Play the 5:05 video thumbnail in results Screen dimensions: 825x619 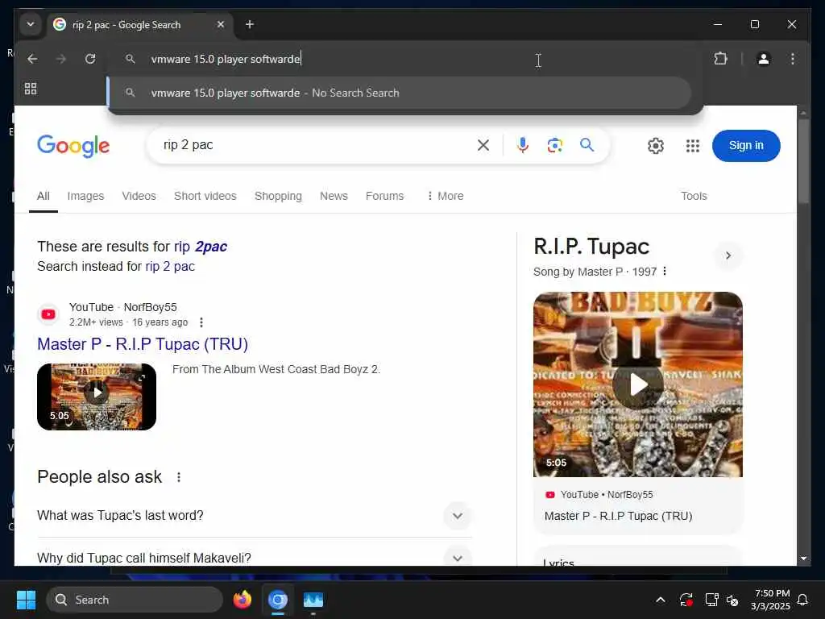pos(97,397)
